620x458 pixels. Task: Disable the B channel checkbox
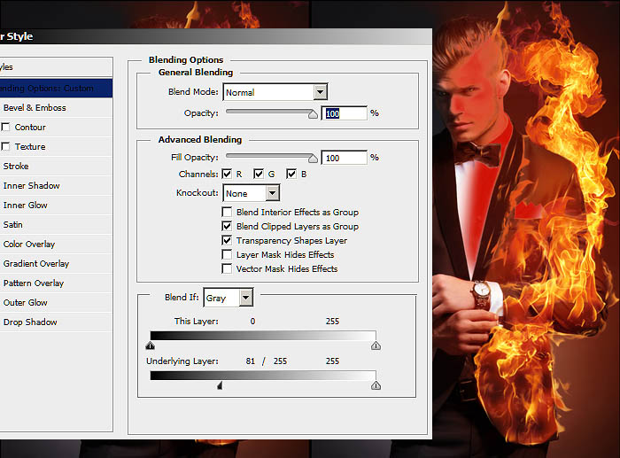pyautogui.click(x=291, y=174)
